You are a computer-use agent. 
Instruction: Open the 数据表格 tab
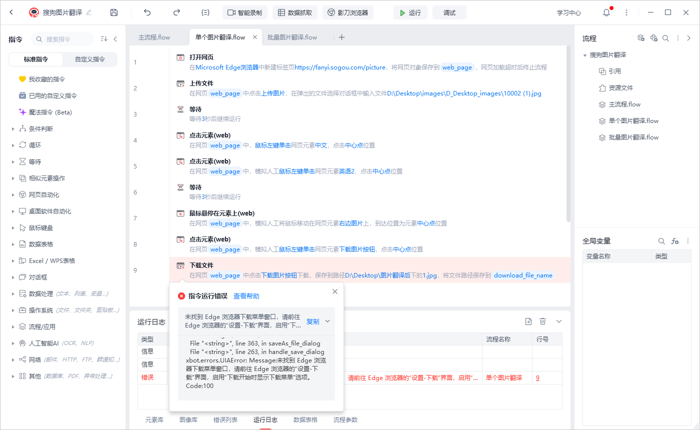(x=305, y=420)
